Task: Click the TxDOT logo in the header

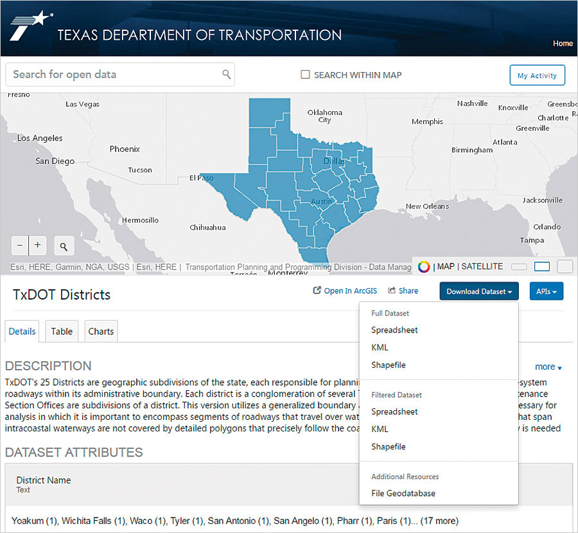Action: click(28, 26)
